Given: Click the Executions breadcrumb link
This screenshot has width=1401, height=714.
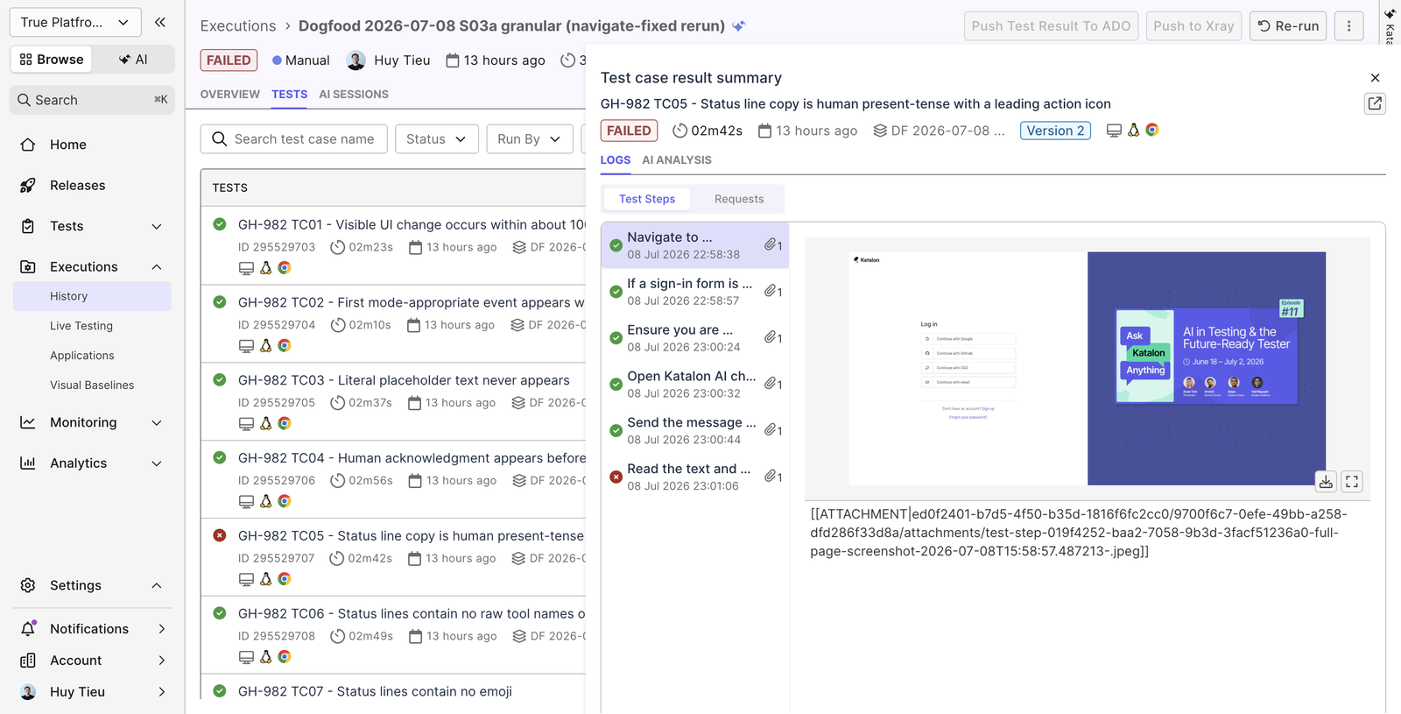Looking at the screenshot, I should (x=238, y=26).
